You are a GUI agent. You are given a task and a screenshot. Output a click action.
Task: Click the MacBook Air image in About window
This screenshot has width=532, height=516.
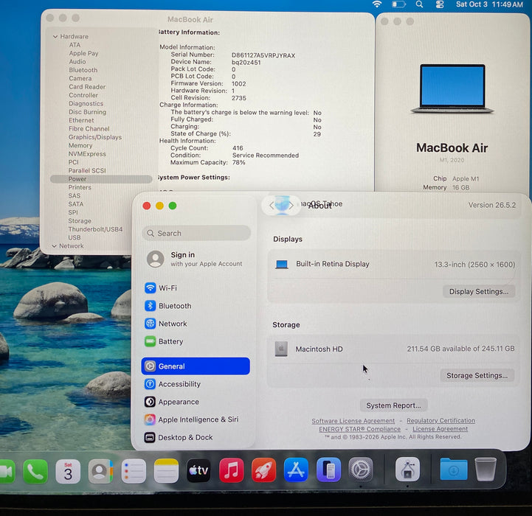452,88
